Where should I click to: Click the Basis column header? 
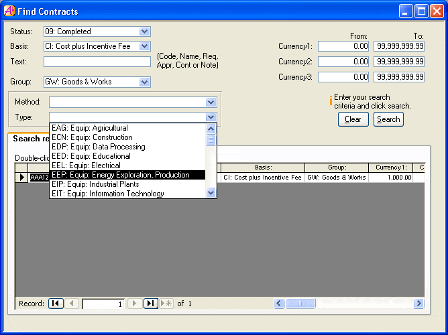point(263,167)
